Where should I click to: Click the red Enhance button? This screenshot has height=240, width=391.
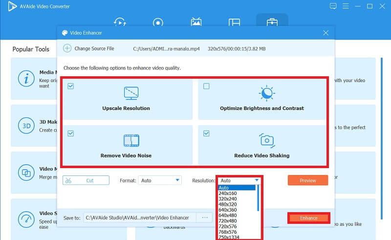click(x=309, y=218)
